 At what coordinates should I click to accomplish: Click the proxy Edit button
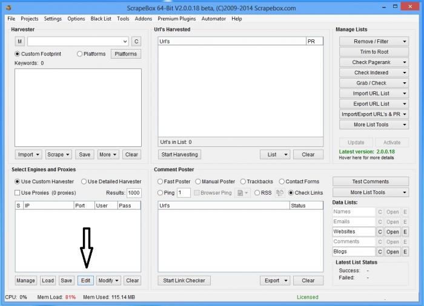(86, 281)
